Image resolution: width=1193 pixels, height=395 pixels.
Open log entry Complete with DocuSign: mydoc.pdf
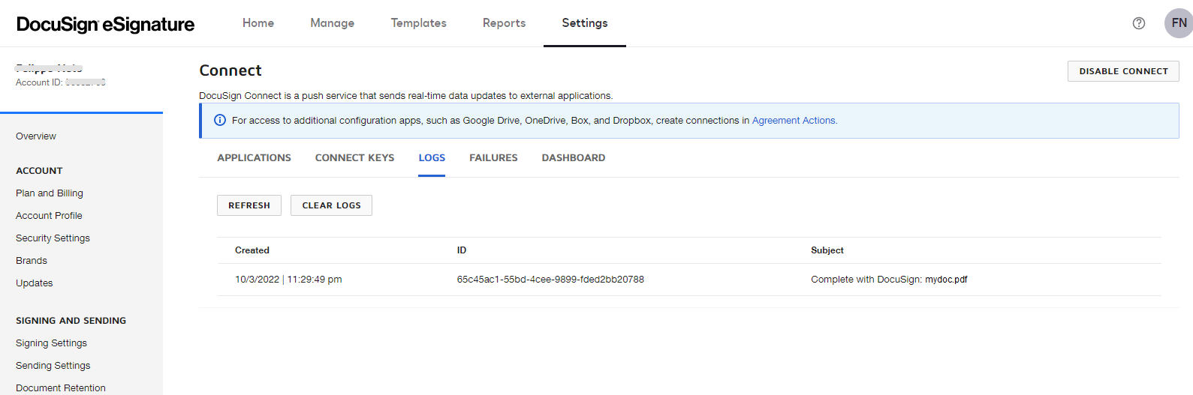(x=889, y=280)
